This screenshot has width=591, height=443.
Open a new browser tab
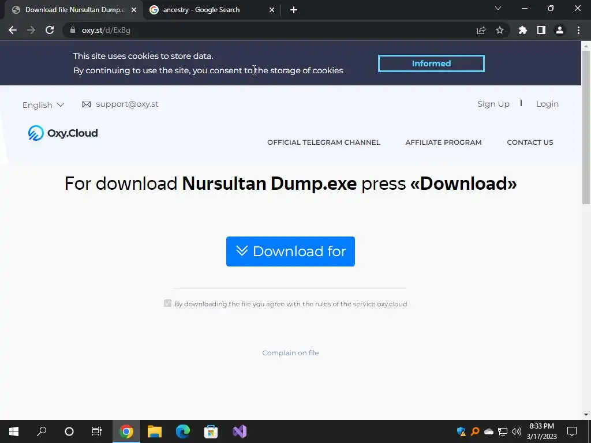pos(294,10)
